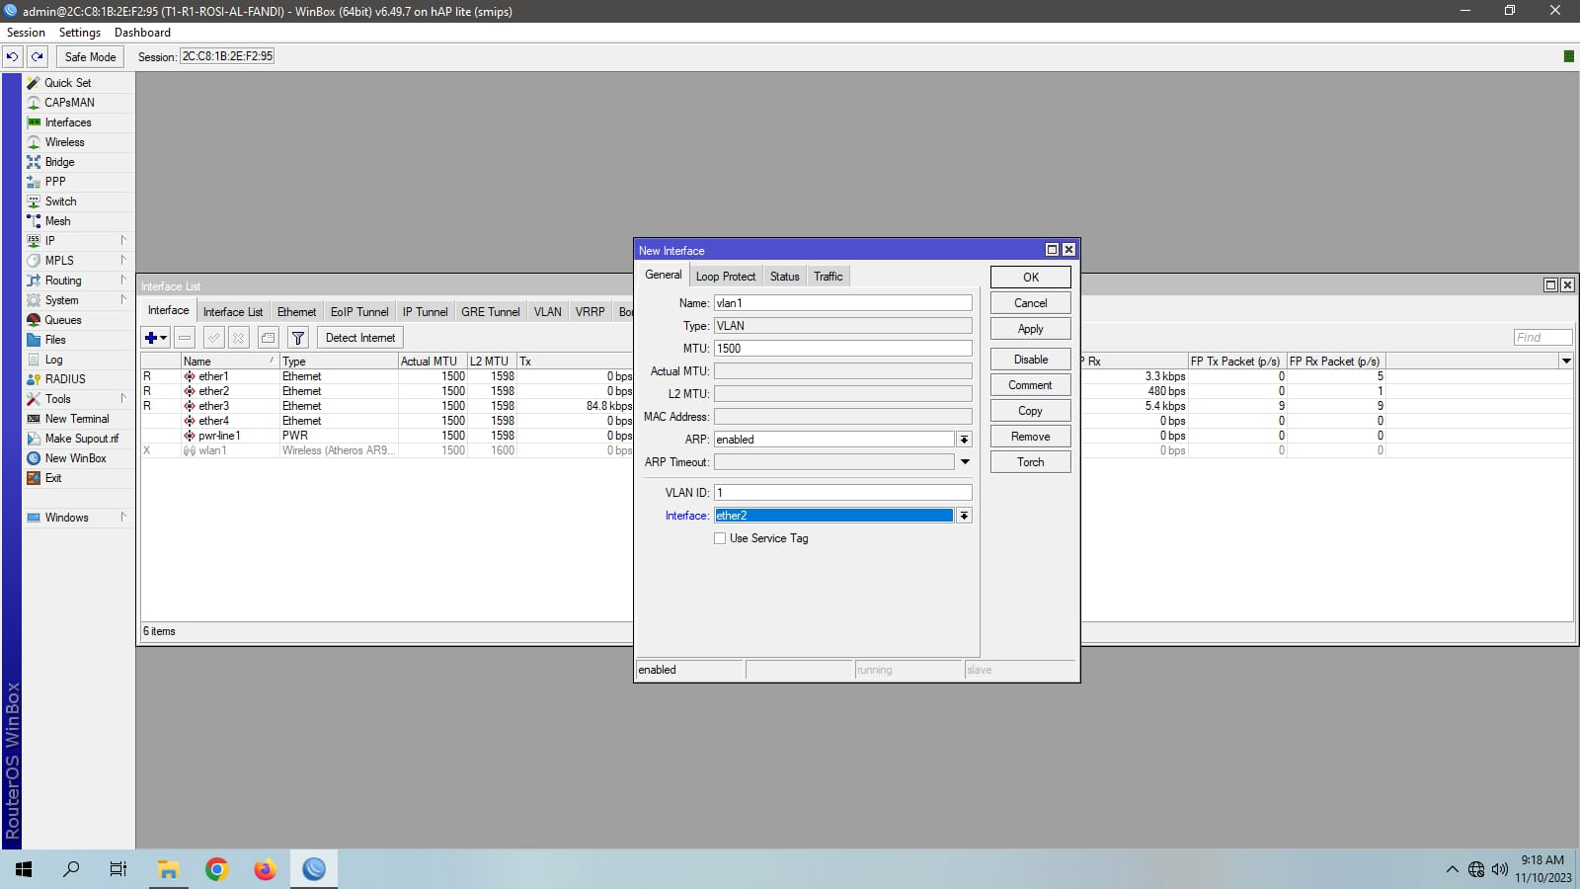This screenshot has width=1580, height=889.
Task: Click the Remove (minus) button in Interface List
Action: pyautogui.click(x=185, y=338)
